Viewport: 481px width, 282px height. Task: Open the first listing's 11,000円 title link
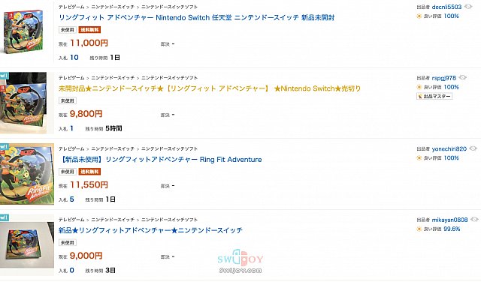pyautogui.click(x=196, y=17)
